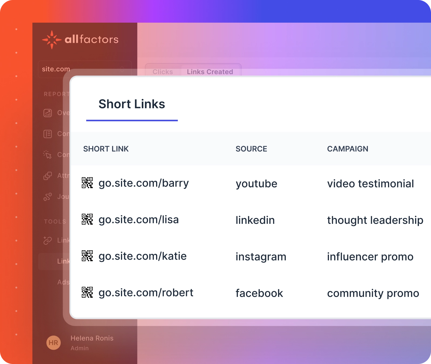Switch to the Links Created tab

click(210, 72)
